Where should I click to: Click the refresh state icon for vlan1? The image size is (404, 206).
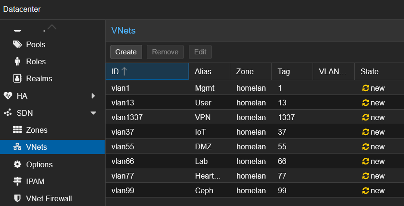[365, 88]
